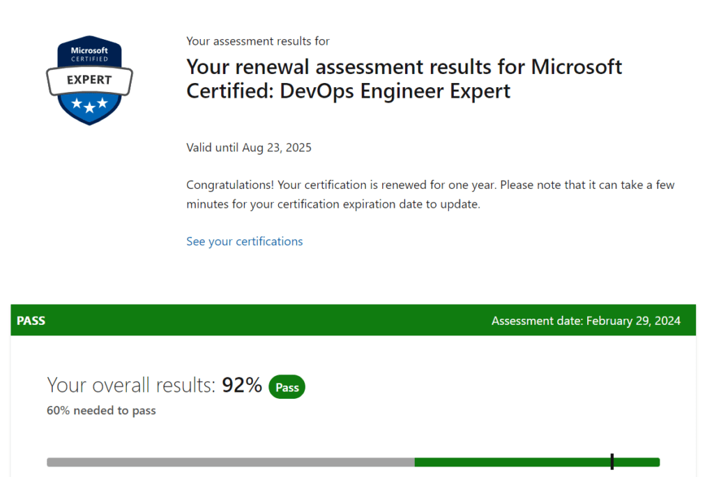Click the green Pass pill badge
Image resolution: width=714 pixels, height=477 pixels.
287,386
